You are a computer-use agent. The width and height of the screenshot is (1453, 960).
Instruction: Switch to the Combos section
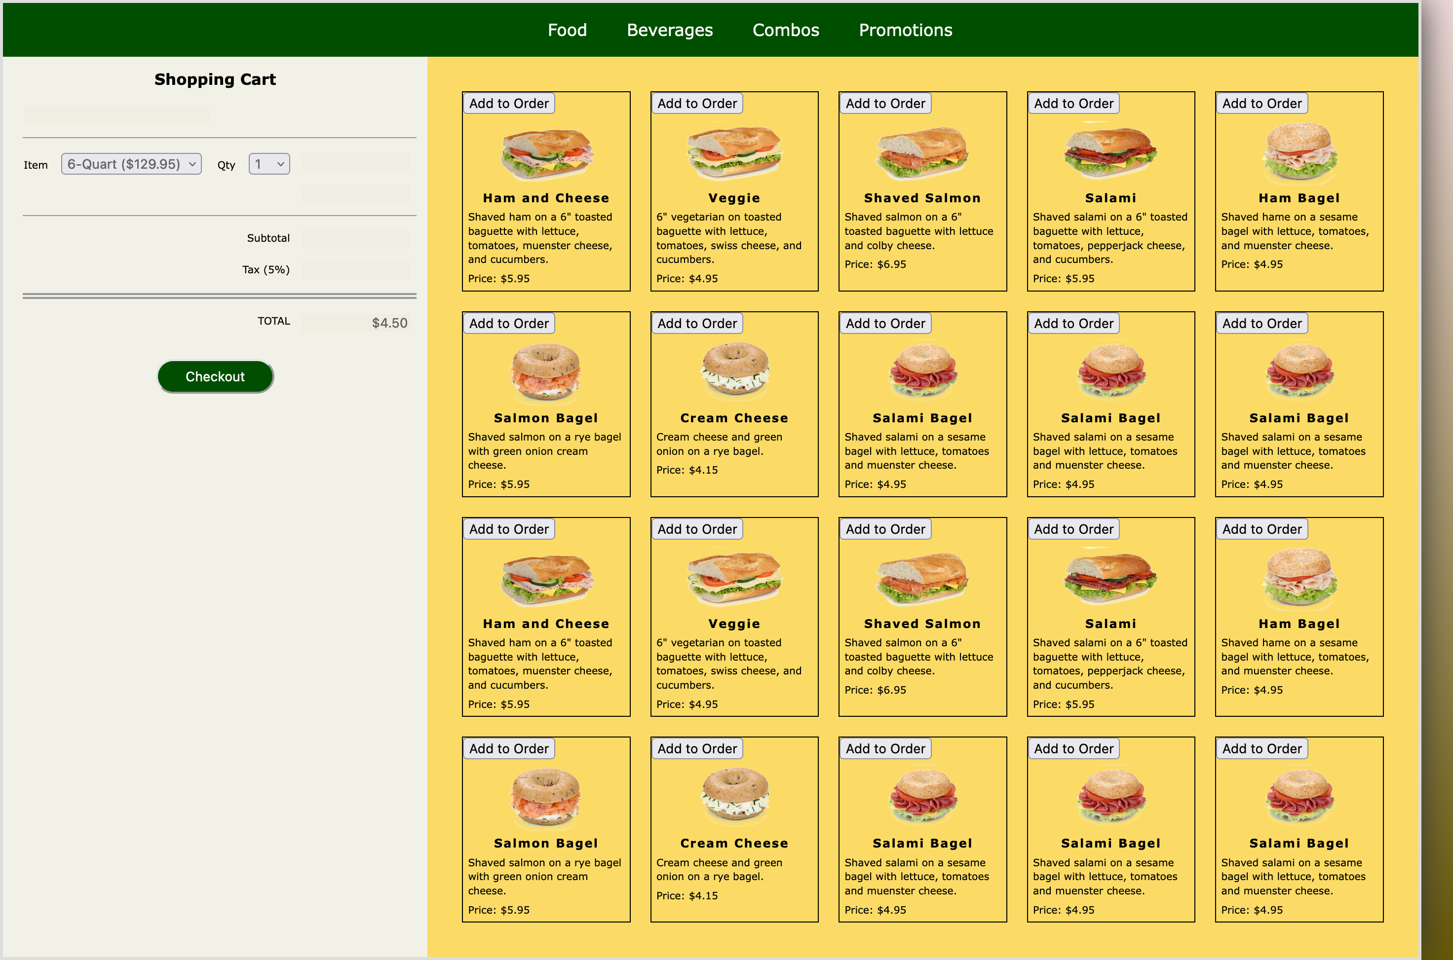785,30
